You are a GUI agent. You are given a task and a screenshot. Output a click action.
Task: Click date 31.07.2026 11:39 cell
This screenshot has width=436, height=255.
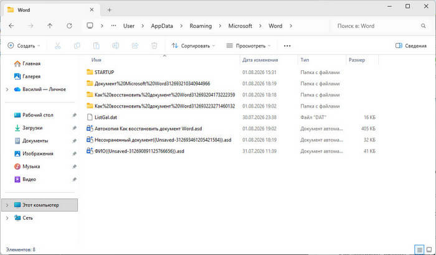(259, 151)
